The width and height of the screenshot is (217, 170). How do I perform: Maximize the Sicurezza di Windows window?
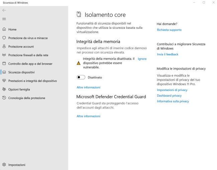pos(204,2)
